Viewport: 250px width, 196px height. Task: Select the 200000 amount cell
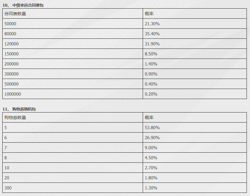[72, 64]
